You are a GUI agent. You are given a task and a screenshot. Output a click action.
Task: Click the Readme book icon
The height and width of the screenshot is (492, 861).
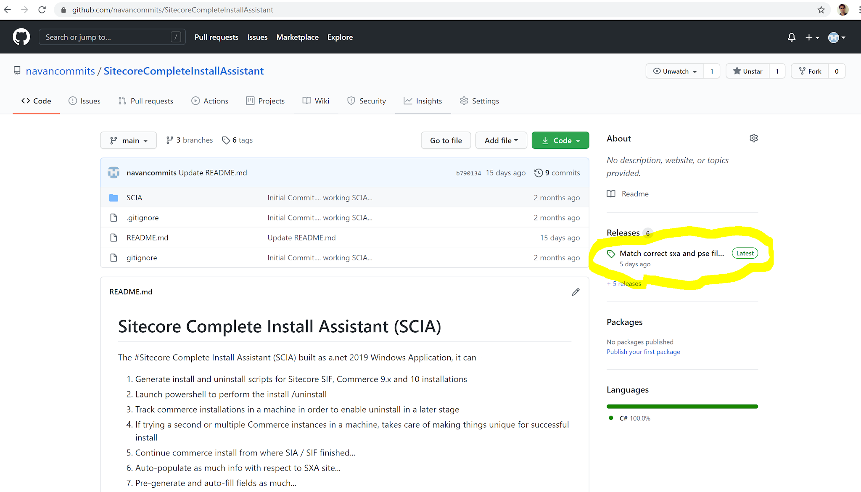[x=611, y=194]
